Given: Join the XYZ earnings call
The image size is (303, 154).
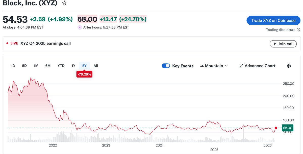Looking at the screenshot, I should pos(283,44).
